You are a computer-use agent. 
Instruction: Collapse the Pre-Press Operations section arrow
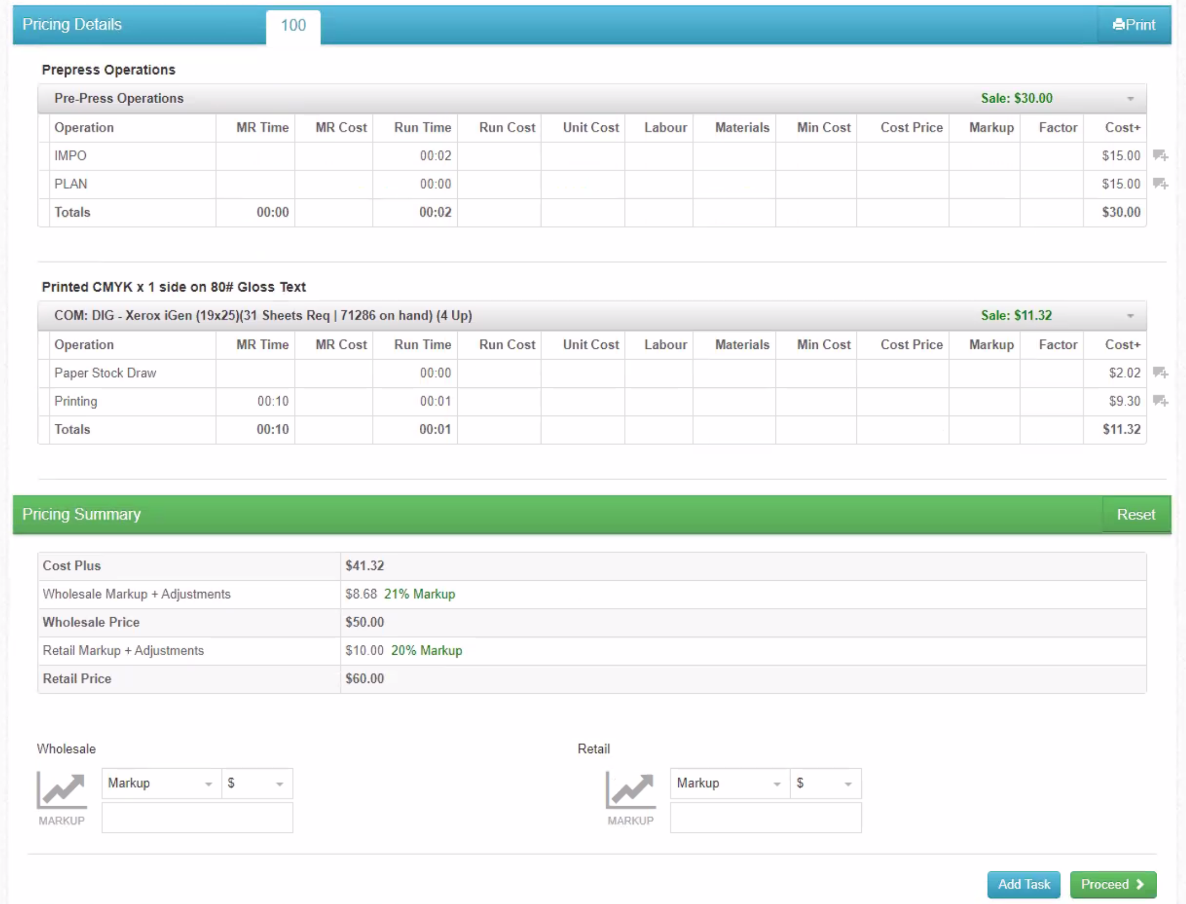pyautogui.click(x=1130, y=99)
